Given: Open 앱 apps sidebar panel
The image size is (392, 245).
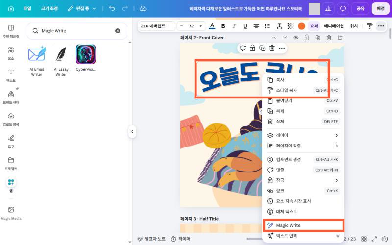Looking at the screenshot, I should 11,185.
